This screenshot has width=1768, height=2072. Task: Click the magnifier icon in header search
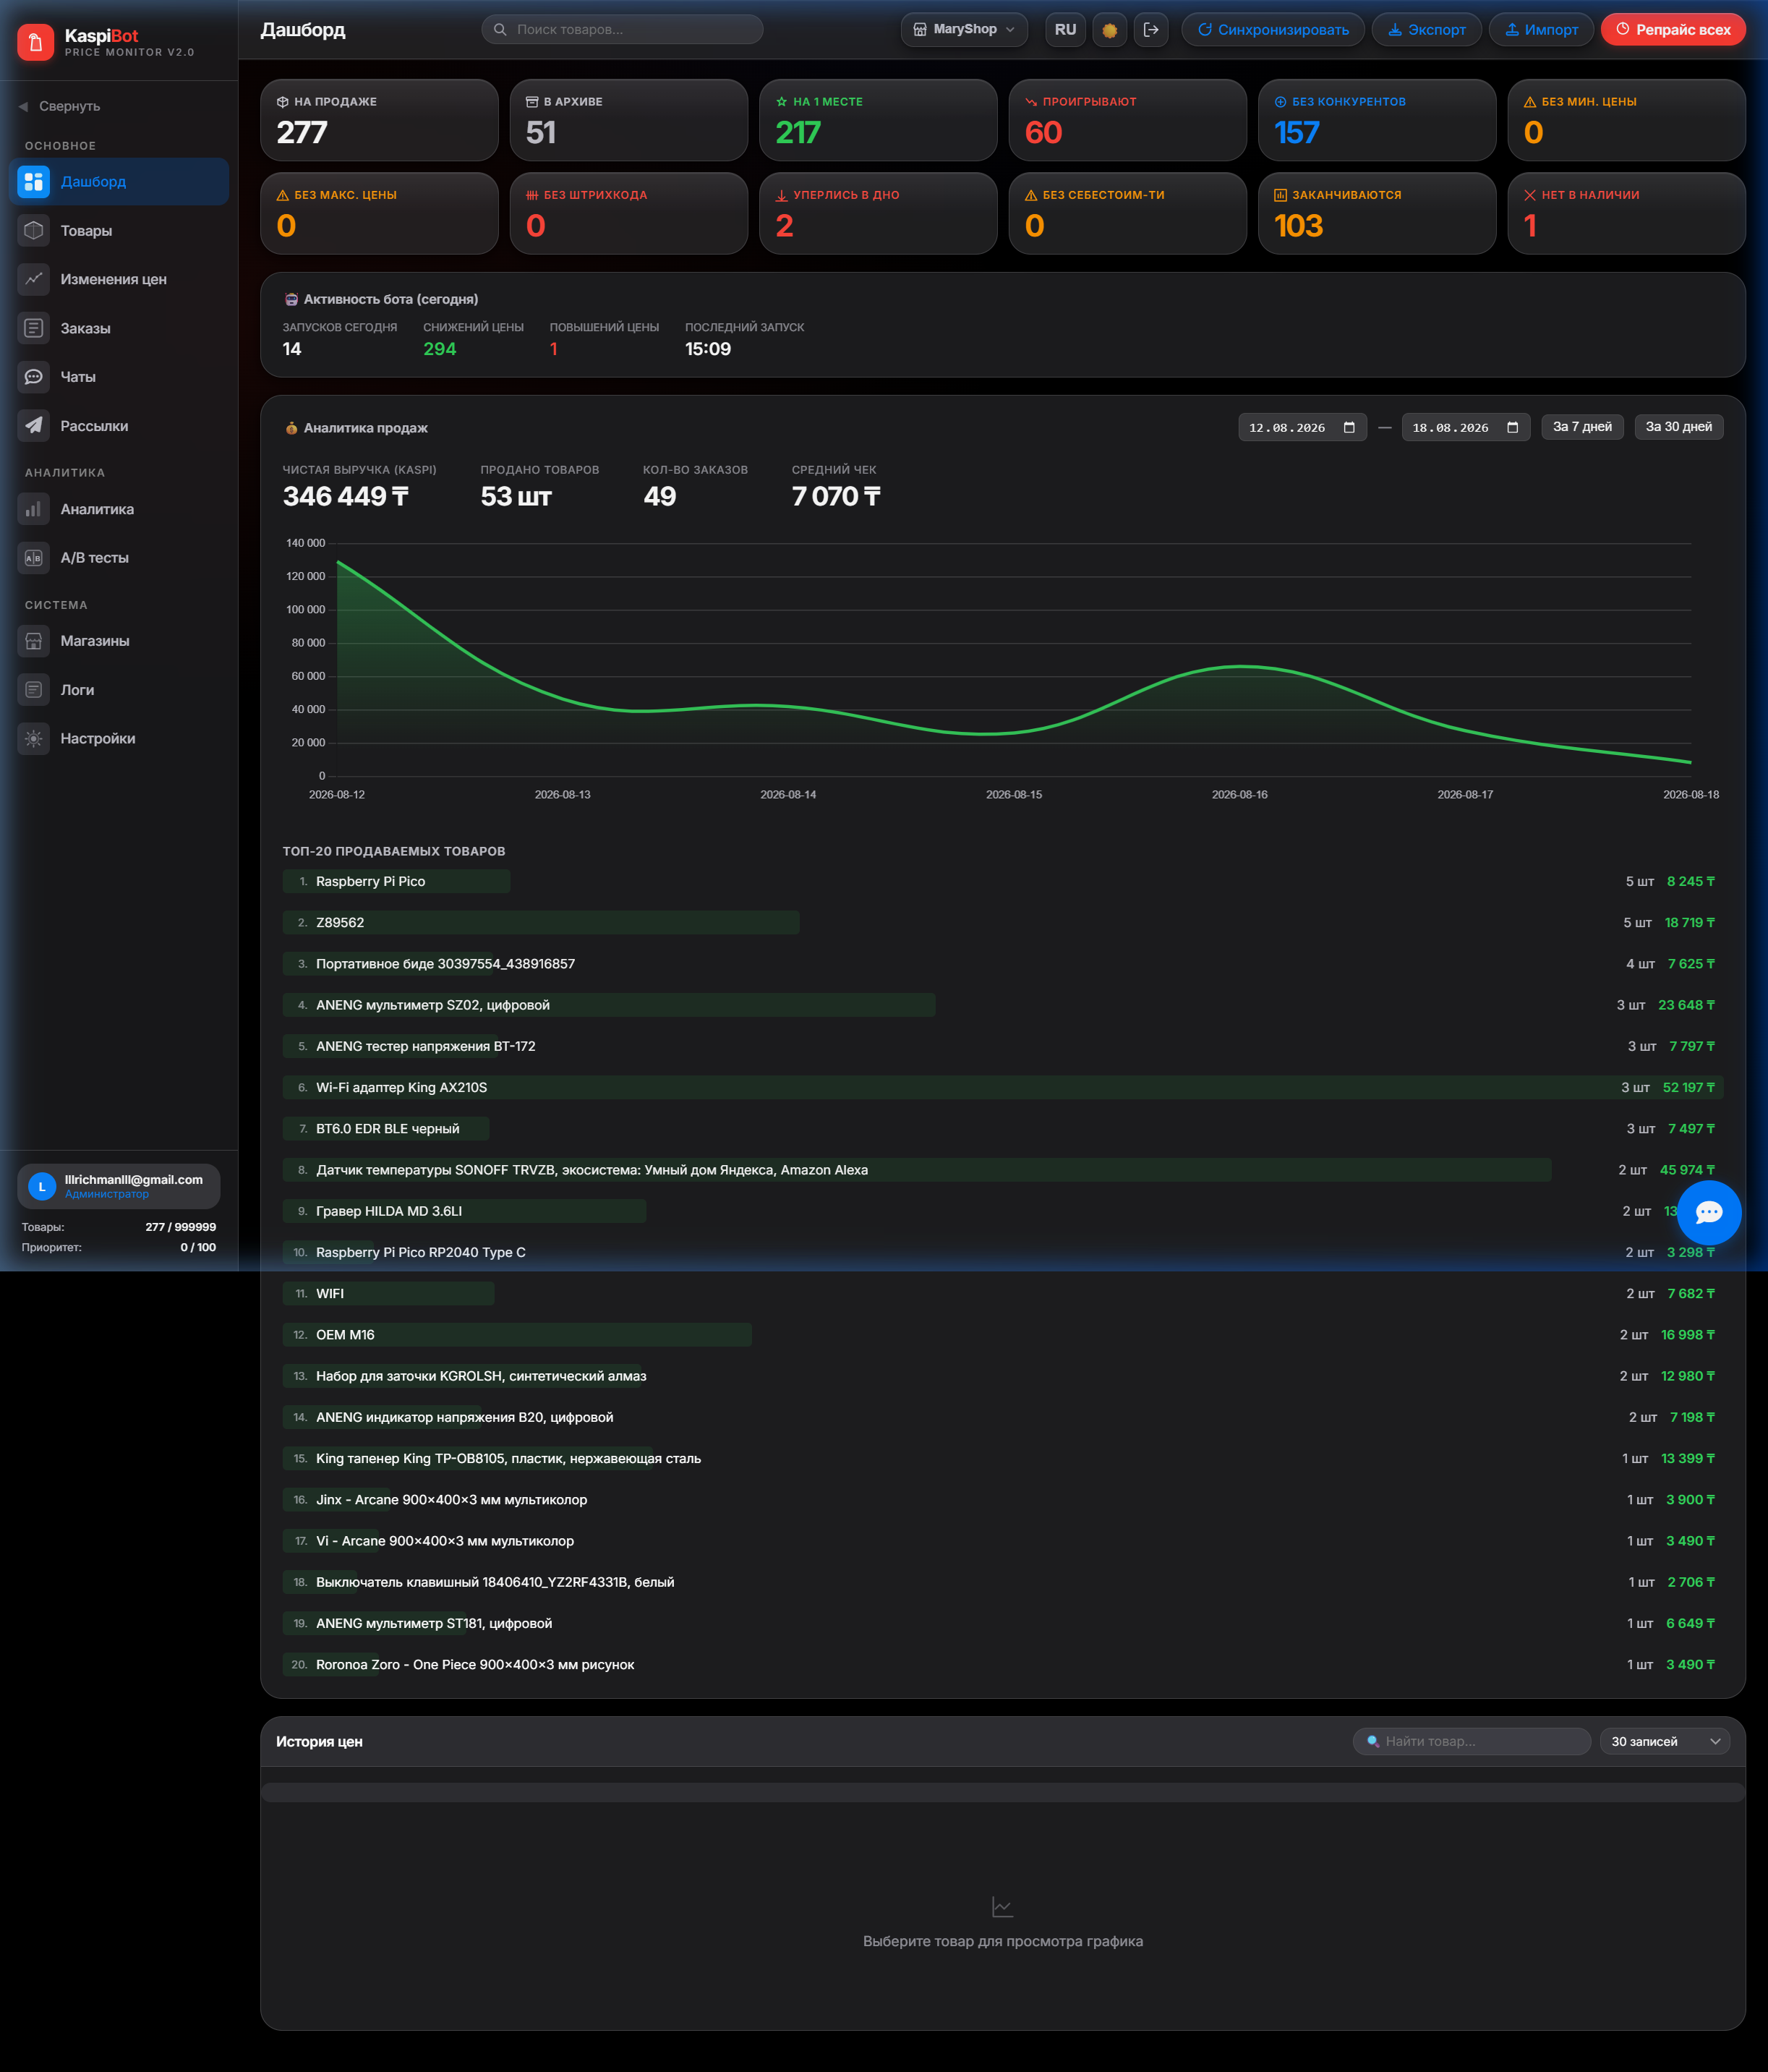pyautogui.click(x=500, y=30)
